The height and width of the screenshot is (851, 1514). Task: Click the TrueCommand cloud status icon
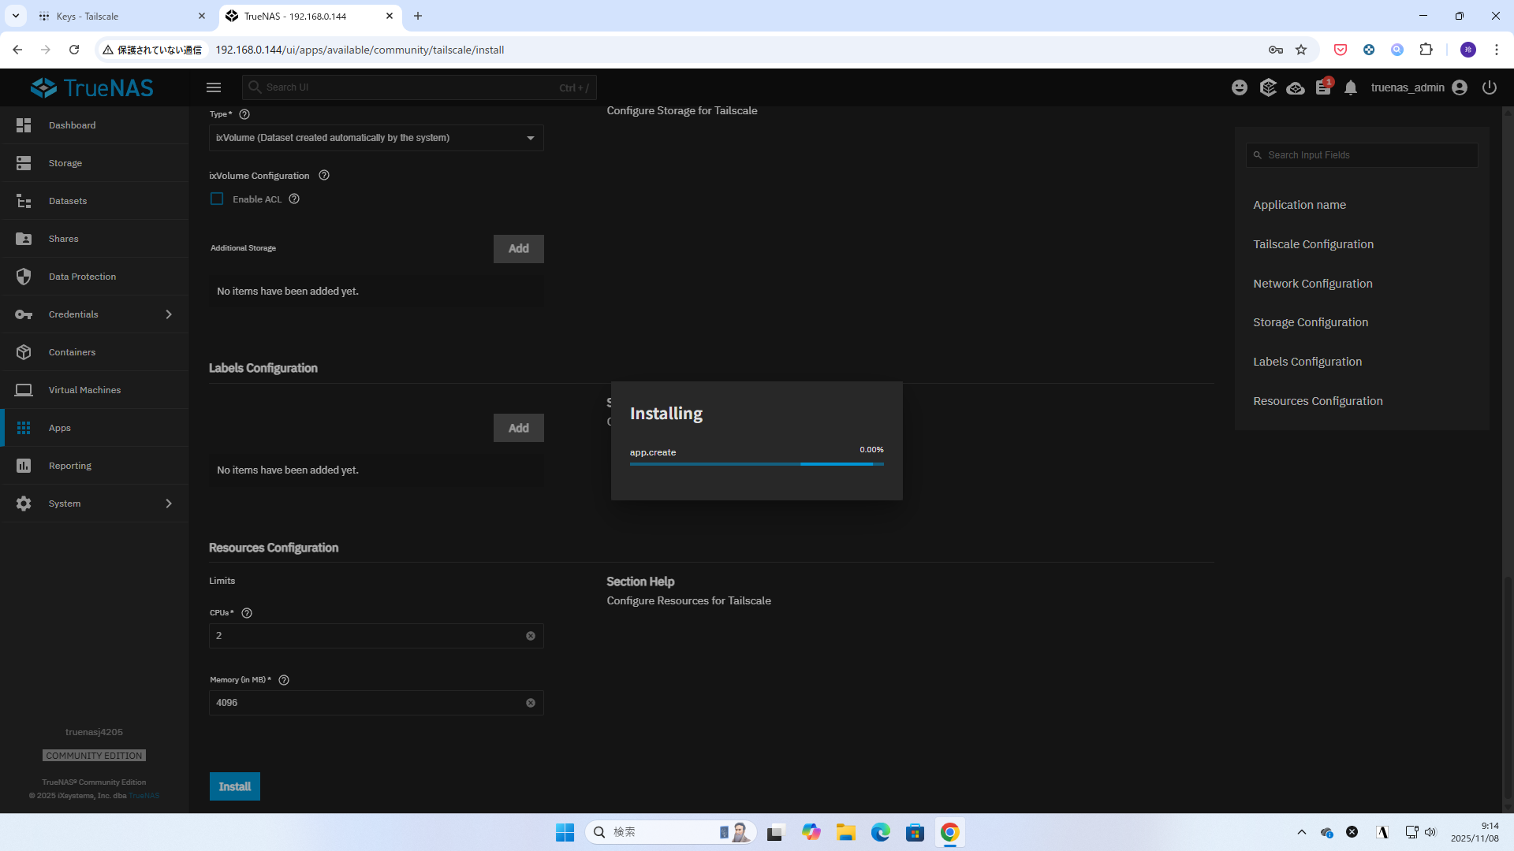1295,87
